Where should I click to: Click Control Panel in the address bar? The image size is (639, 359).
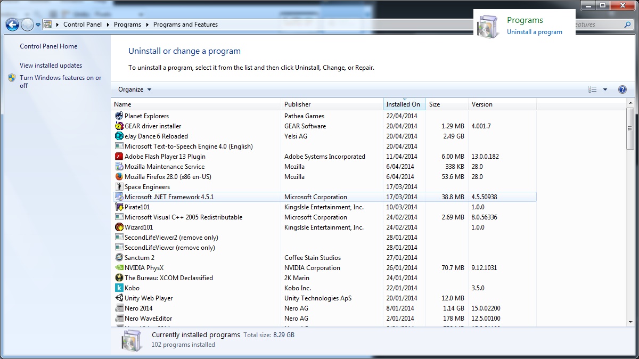(84, 25)
